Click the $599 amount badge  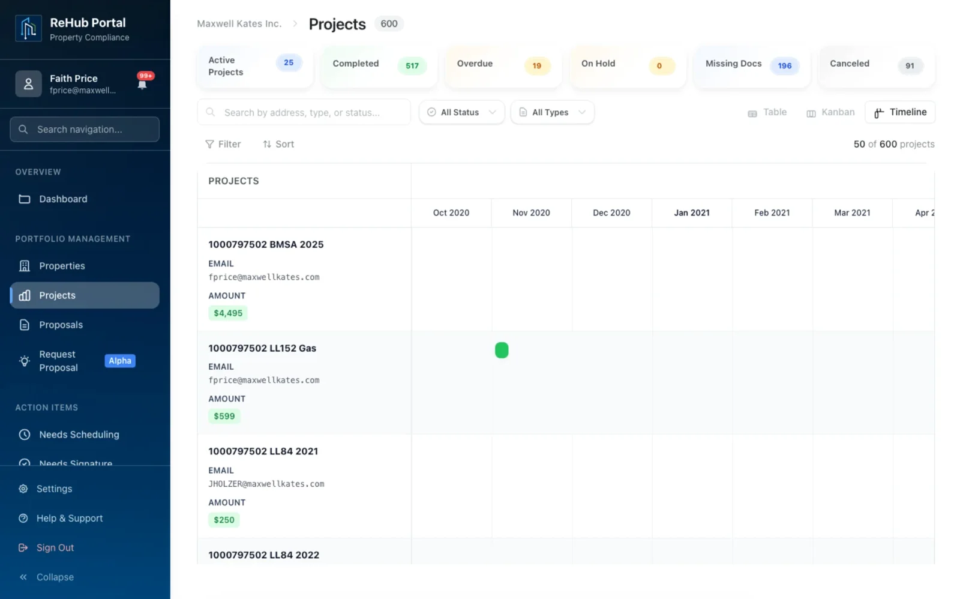click(x=224, y=417)
